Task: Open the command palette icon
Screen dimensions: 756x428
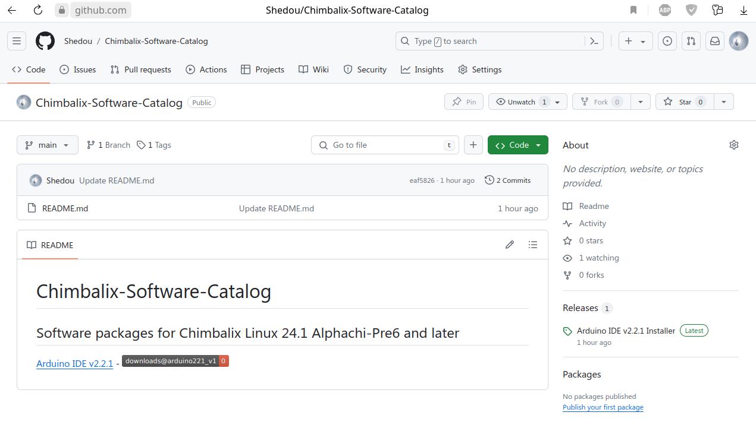Action: 594,41
